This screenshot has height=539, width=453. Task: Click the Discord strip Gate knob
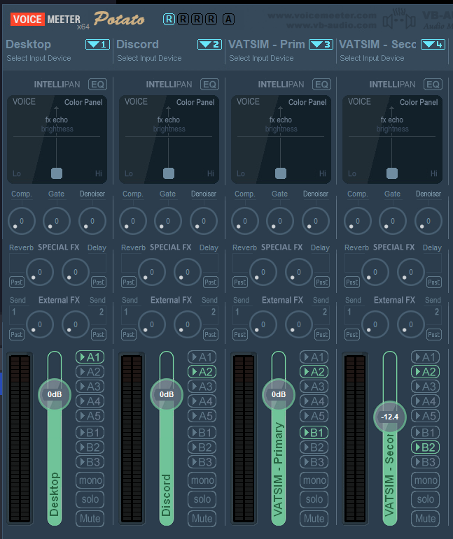coord(168,221)
